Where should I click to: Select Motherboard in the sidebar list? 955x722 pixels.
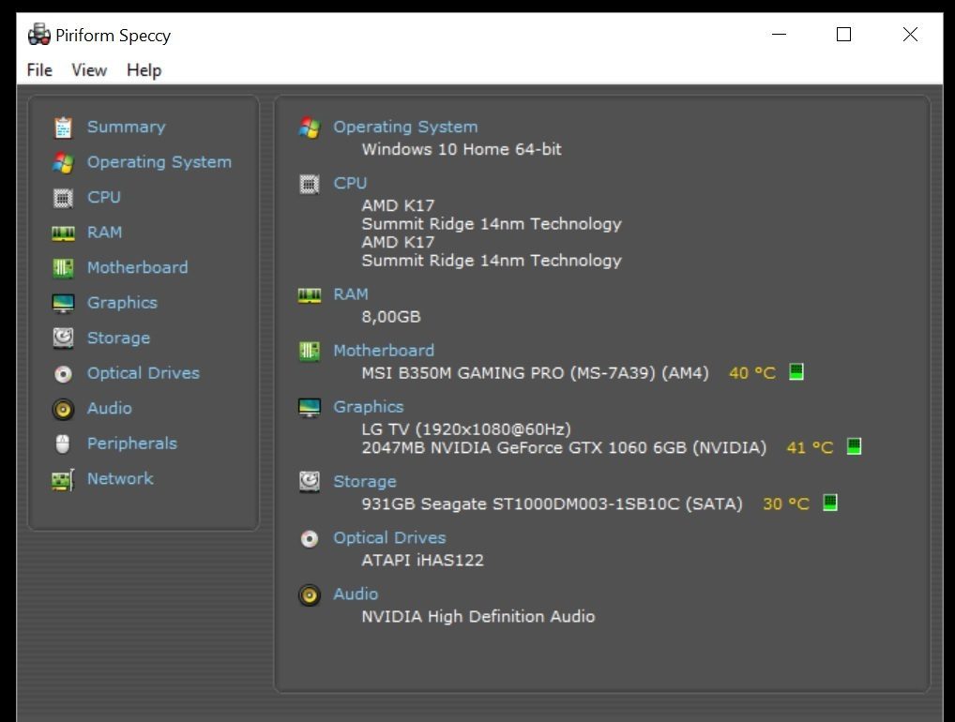[138, 268]
